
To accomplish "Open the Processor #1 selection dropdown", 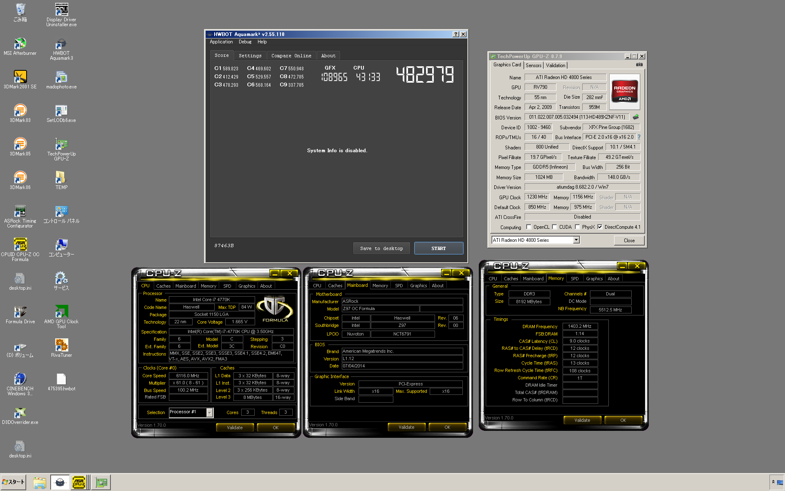I will 209,412.
